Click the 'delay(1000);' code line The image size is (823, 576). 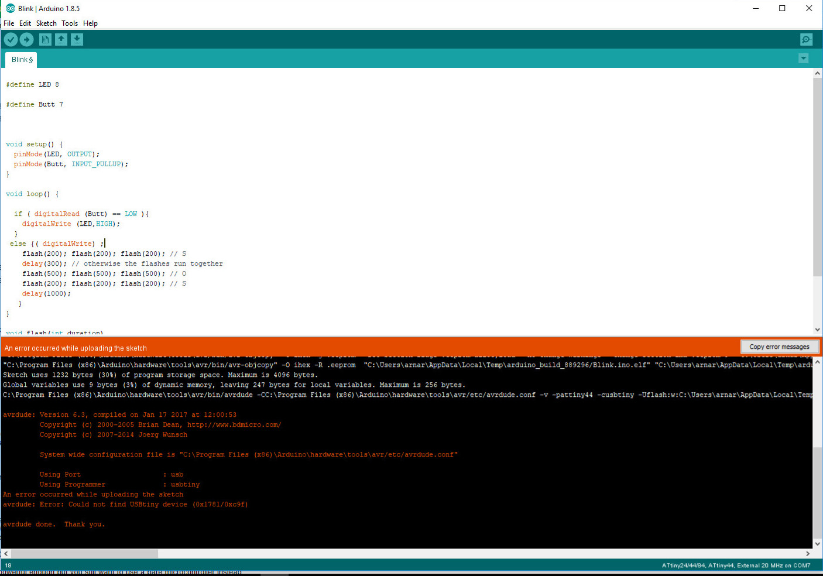pos(46,293)
